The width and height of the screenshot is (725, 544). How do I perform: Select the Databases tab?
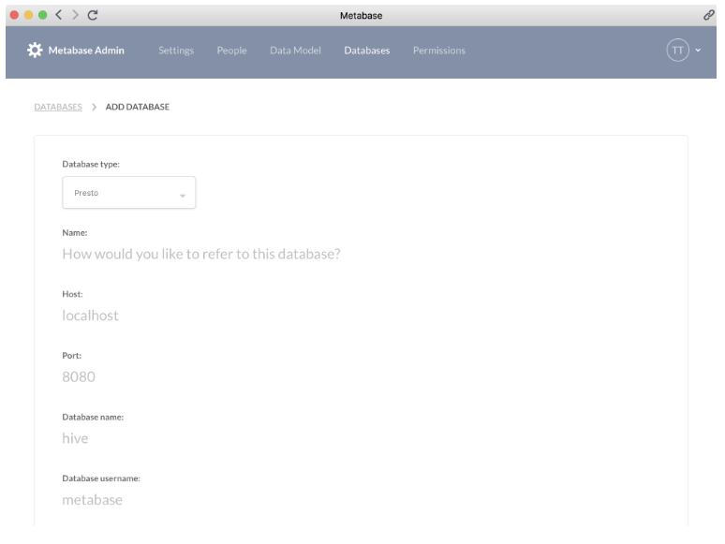click(x=366, y=50)
